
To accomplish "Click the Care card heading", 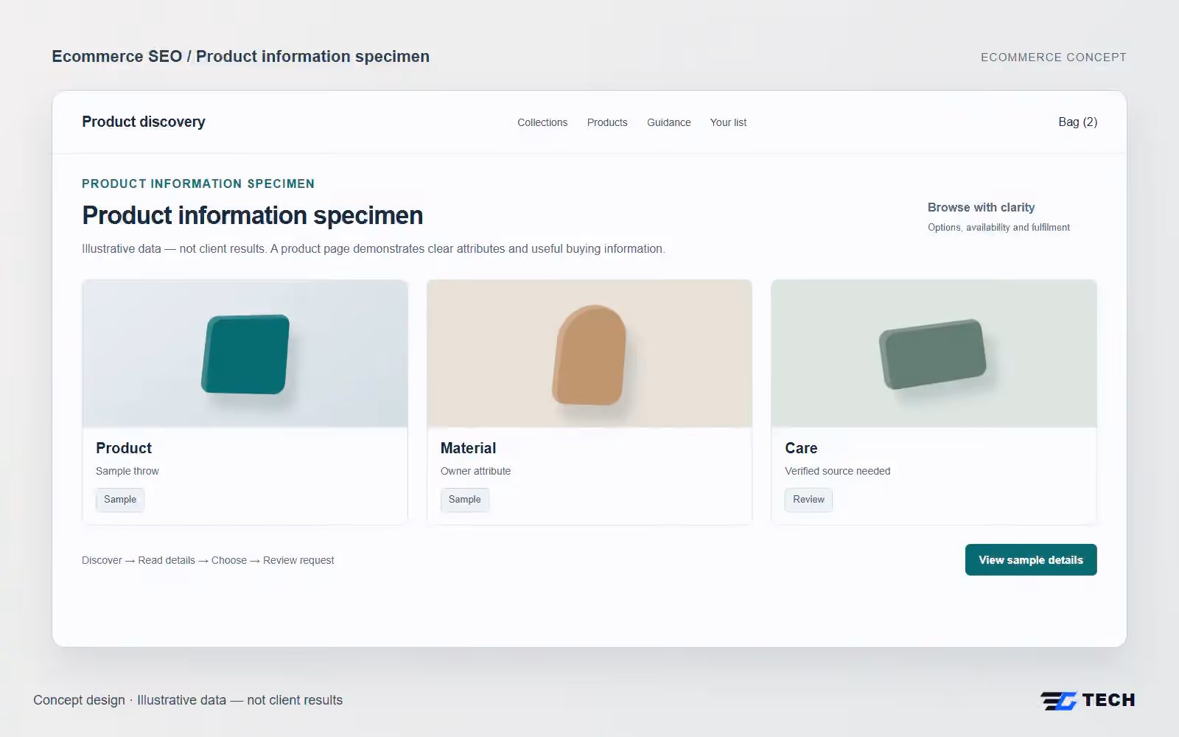I will (801, 448).
